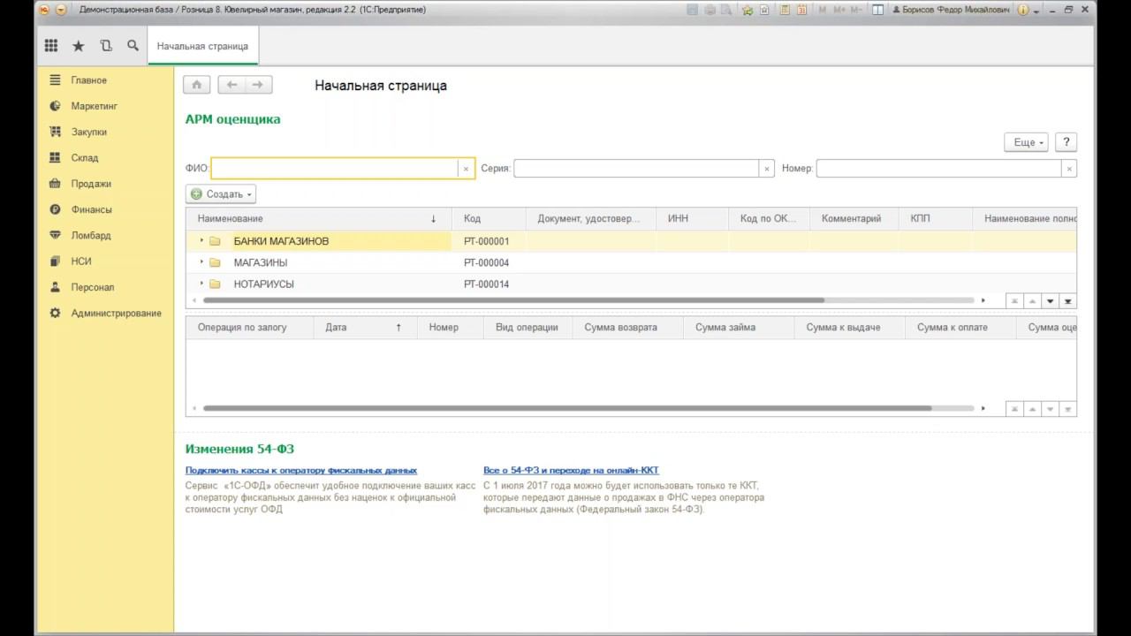Viewport: 1131px width, 636px height.
Task: Click the ИНН column header
Action: click(x=692, y=218)
